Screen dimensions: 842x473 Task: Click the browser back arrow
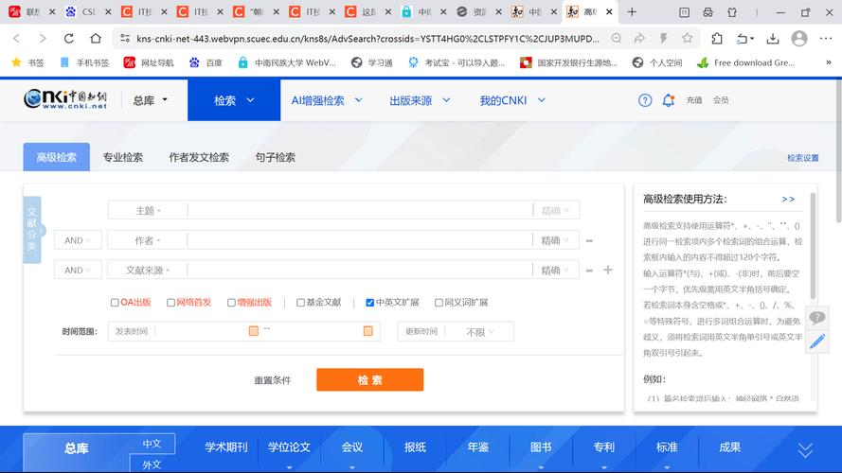17,38
